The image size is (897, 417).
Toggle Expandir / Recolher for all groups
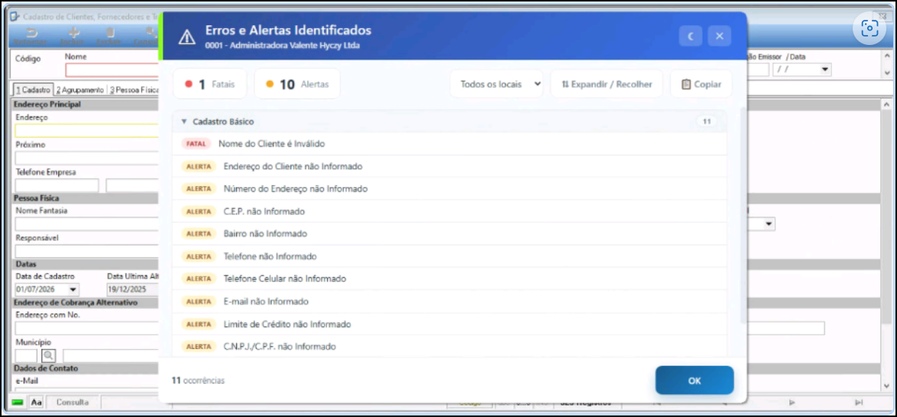(607, 84)
